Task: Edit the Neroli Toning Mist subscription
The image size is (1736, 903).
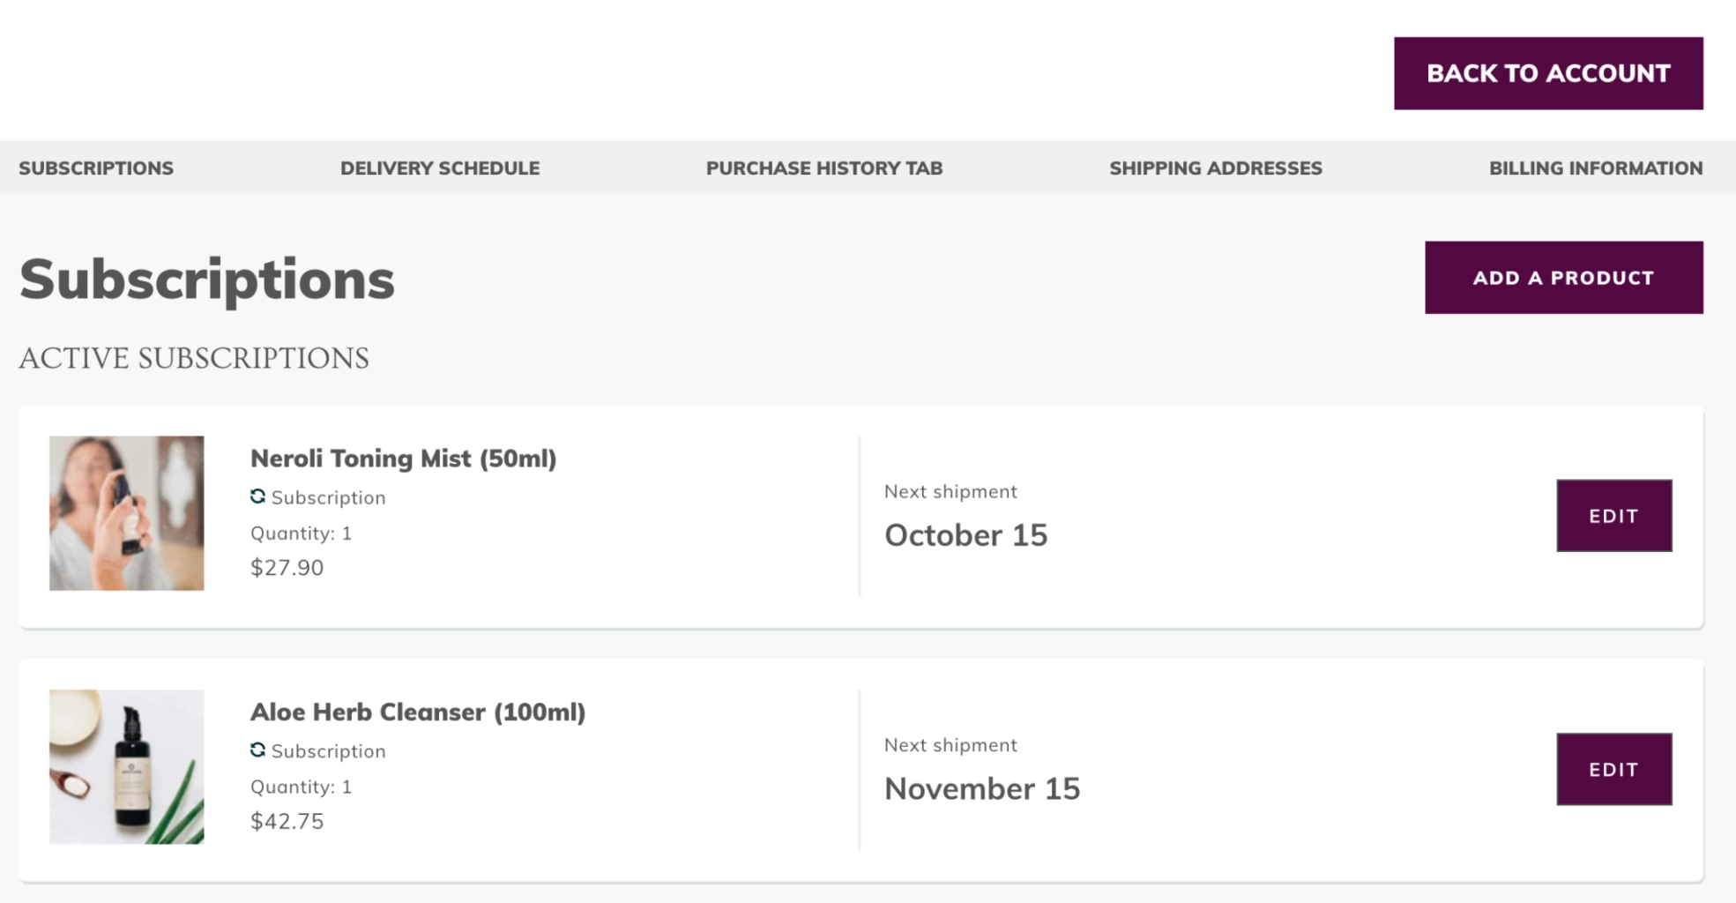Action: pyautogui.click(x=1613, y=516)
